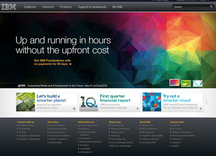Viewport: 216px width, 156px height.
Task: Click 'Communities' footer link
Action: click(25, 129)
